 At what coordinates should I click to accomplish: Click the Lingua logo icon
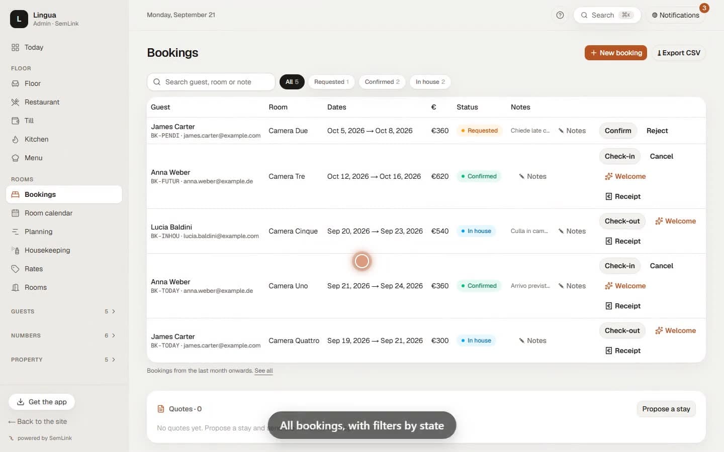tap(19, 19)
